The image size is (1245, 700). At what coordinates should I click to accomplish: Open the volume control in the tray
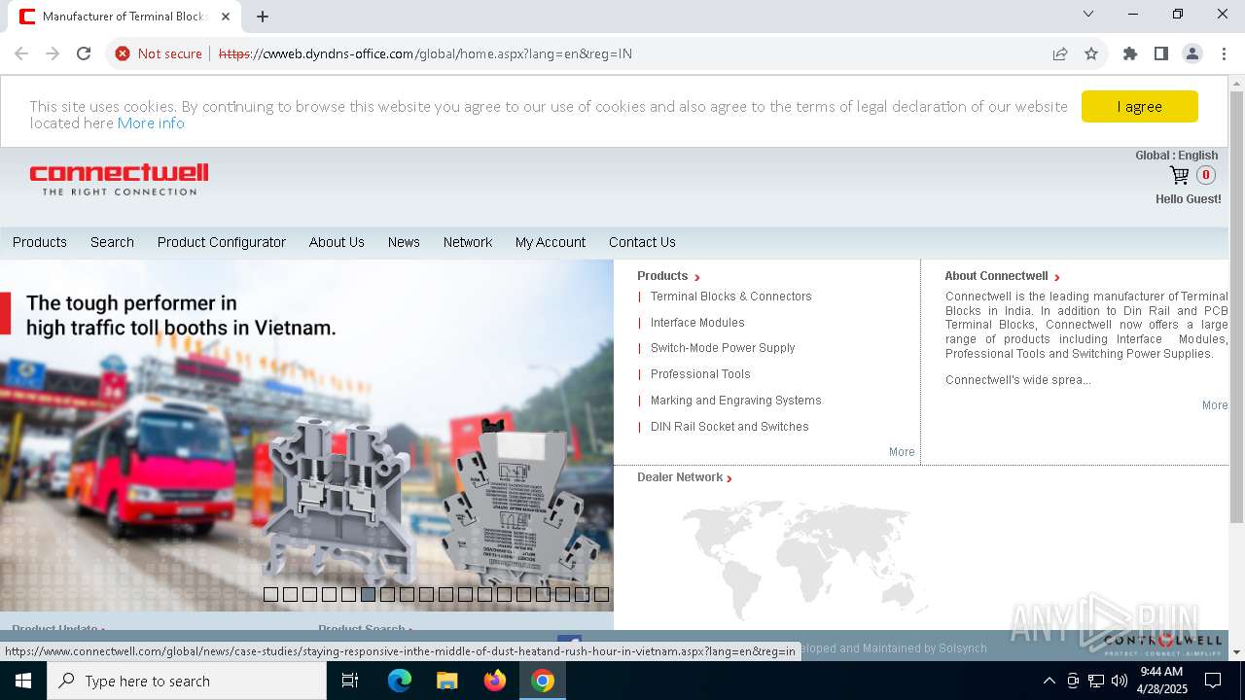(x=1120, y=681)
